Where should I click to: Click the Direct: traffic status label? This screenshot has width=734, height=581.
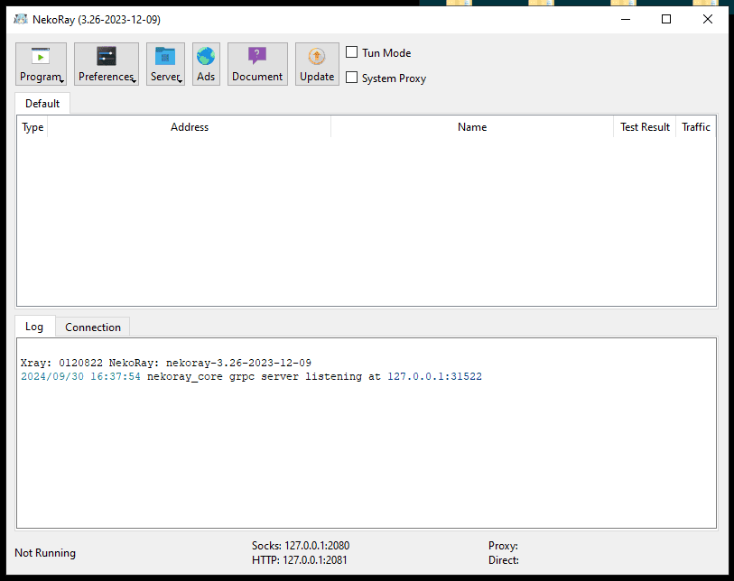coord(504,560)
